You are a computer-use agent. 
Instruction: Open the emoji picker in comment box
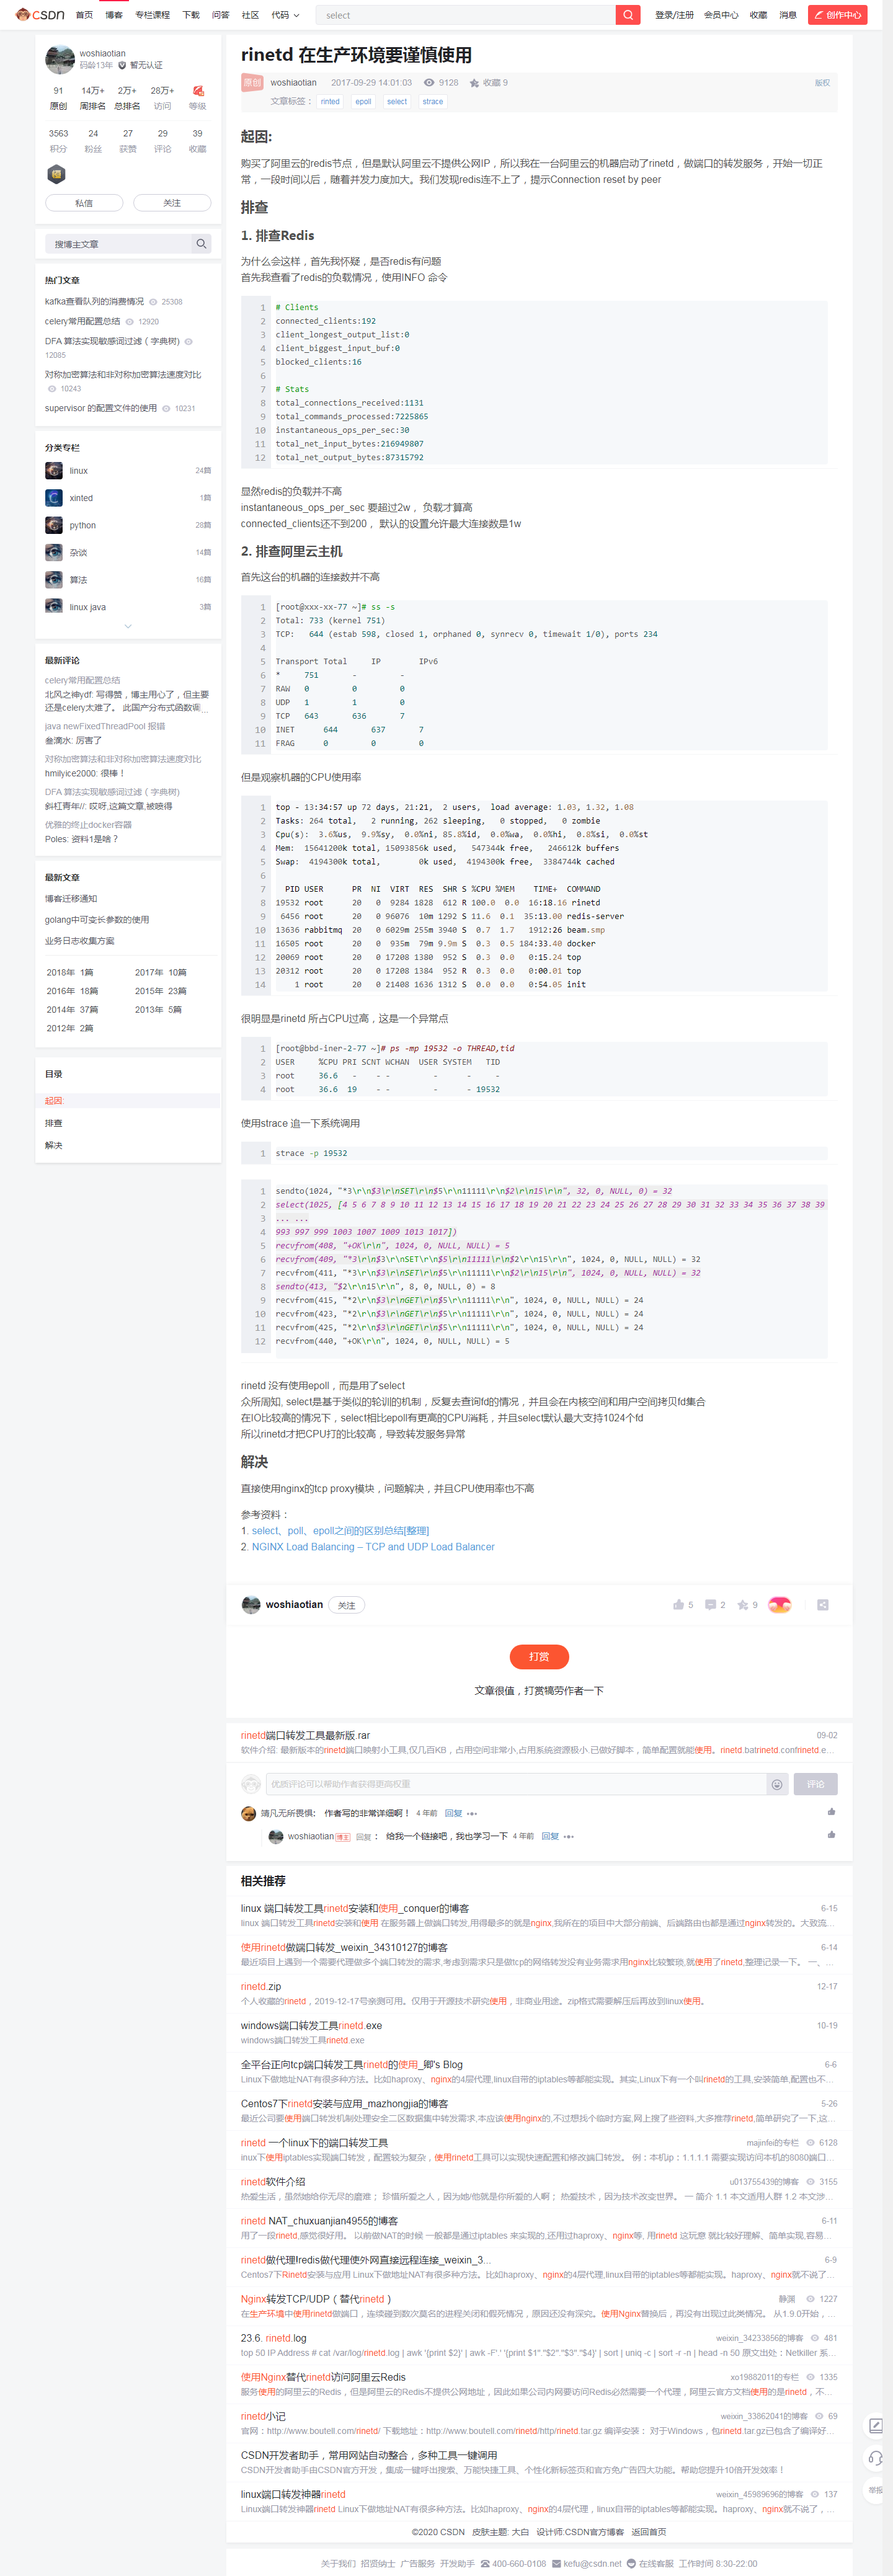click(x=776, y=1785)
